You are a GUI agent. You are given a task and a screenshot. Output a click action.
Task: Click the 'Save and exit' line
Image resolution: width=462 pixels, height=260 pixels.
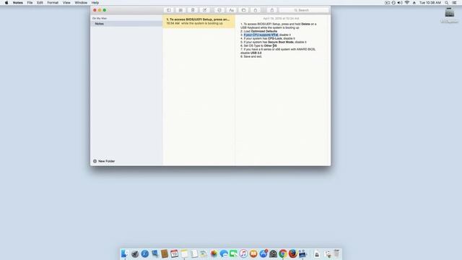pyautogui.click(x=251, y=56)
